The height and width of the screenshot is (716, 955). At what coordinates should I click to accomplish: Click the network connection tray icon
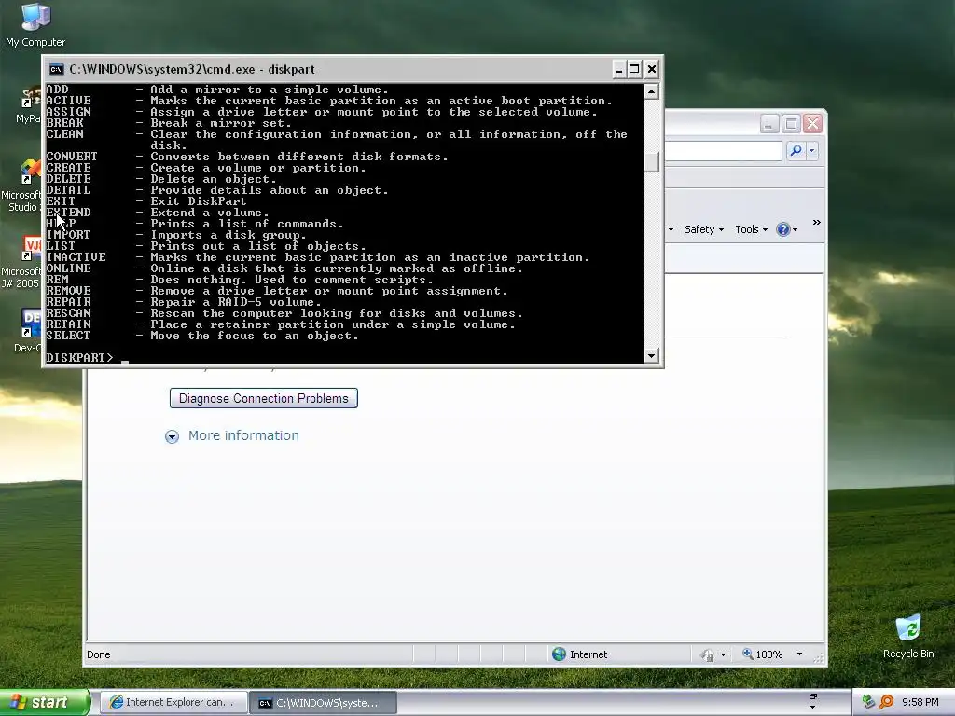[868, 702]
